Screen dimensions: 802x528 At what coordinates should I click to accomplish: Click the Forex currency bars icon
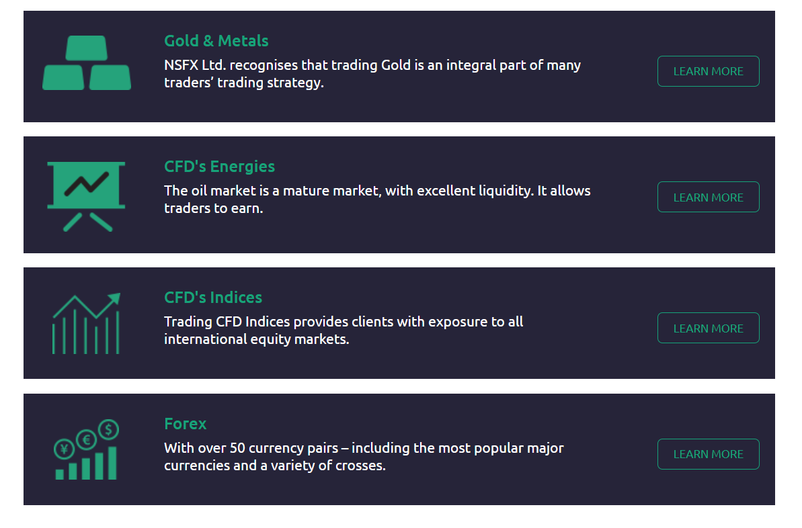coord(87,449)
